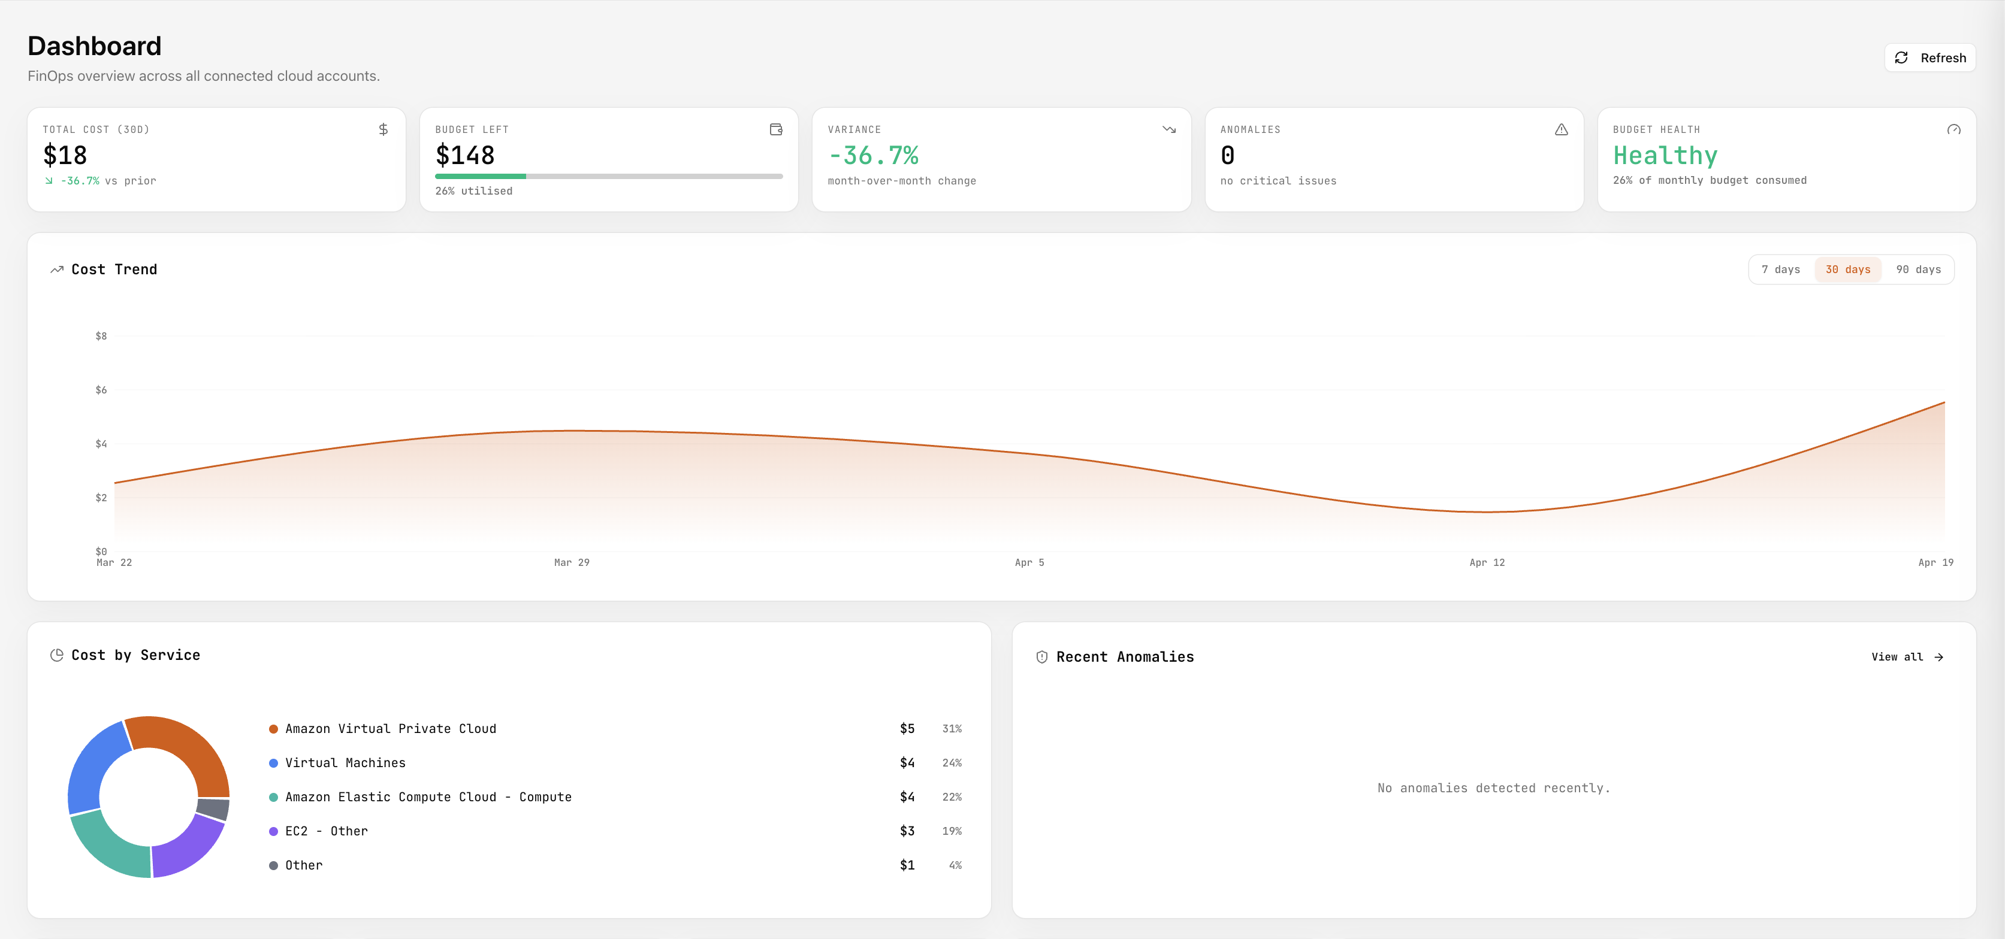The width and height of the screenshot is (2005, 939).
Task: Click the gauge icon on Budget Health card
Action: [x=1955, y=129]
